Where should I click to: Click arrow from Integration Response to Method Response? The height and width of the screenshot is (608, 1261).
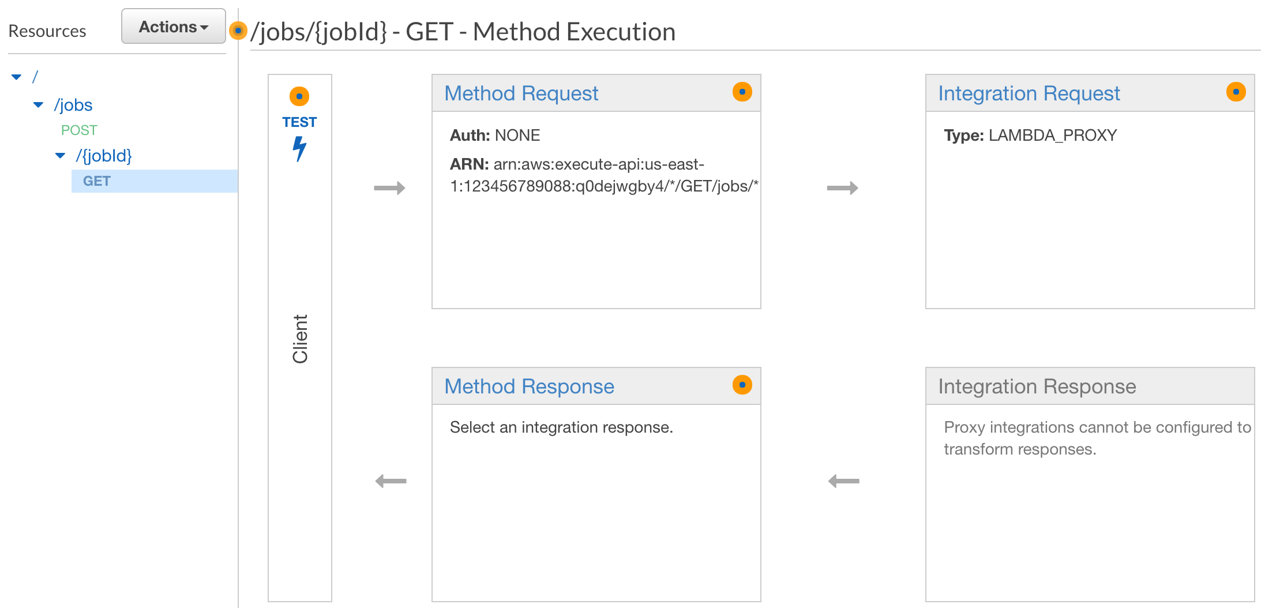coord(843,481)
